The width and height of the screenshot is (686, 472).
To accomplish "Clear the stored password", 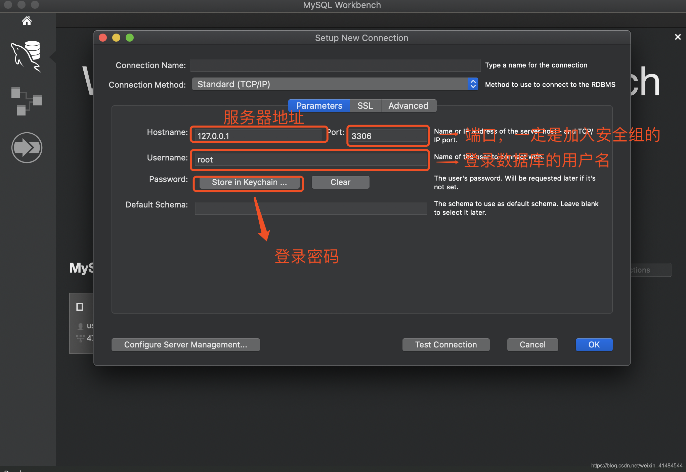I will [340, 182].
